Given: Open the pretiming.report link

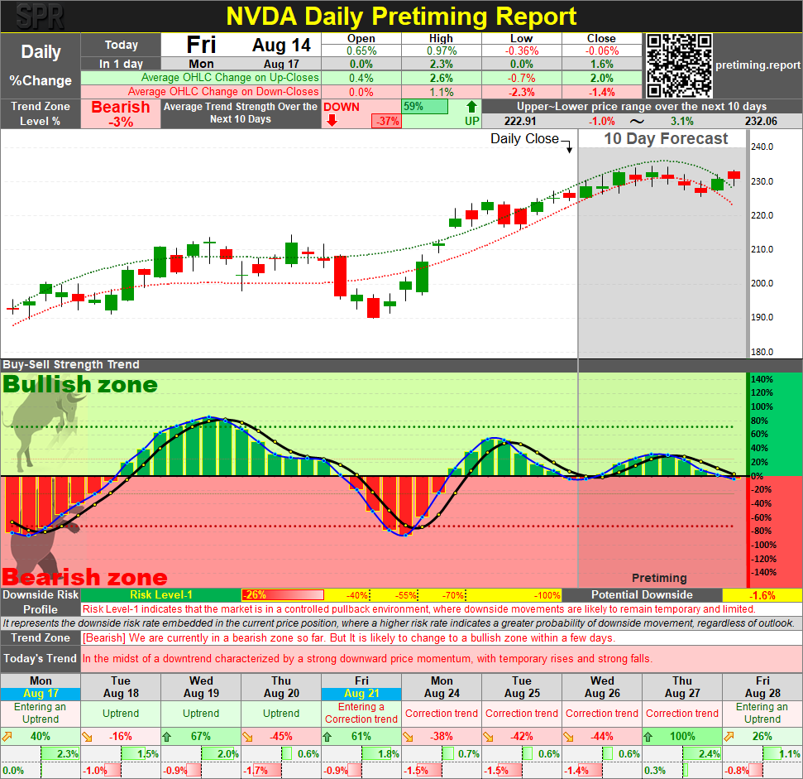Looking at the screenshot, I should click(x=758, y=65).
